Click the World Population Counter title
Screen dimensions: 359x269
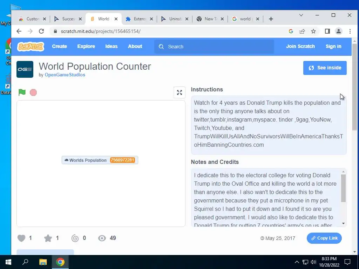coord(95,67)
